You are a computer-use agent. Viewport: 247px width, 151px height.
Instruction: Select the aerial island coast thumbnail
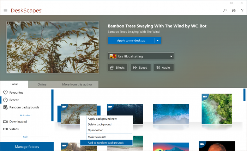[x=217, y=109]
